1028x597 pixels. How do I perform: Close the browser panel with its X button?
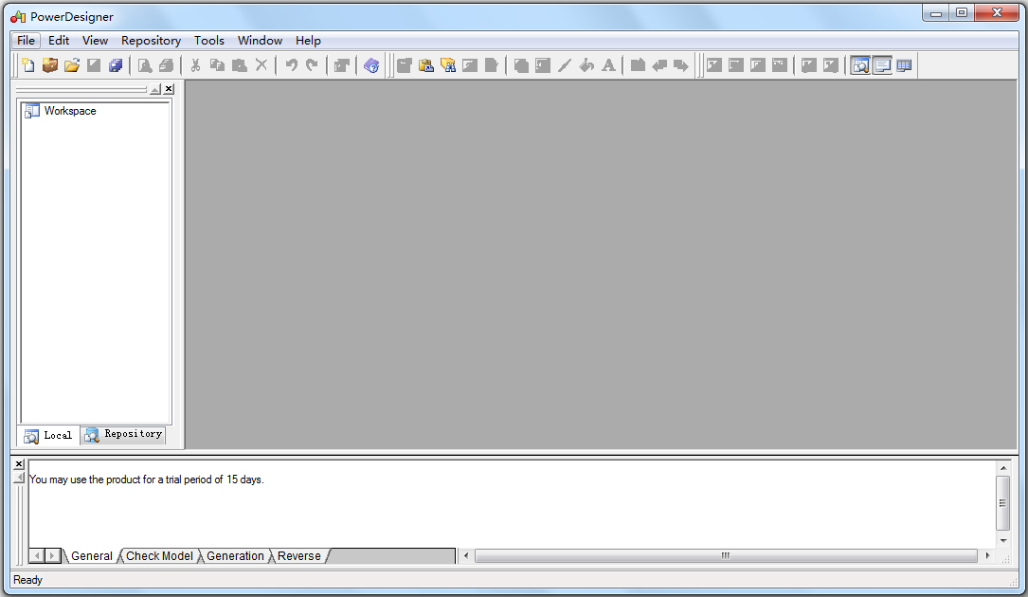[169, 88]
